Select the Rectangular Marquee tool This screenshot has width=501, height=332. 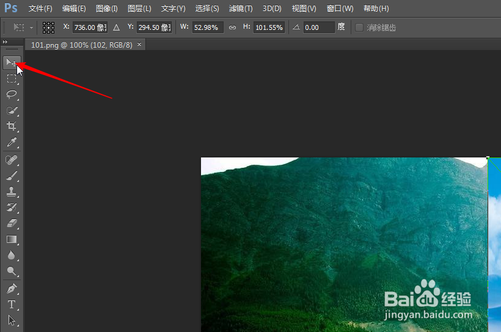[x=12, y=79]
